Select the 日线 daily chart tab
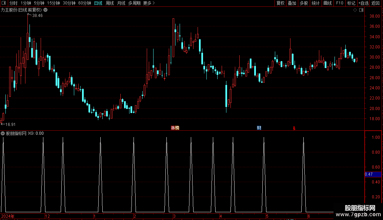Viewport: 383px width, 220px height. click(98, 3)
